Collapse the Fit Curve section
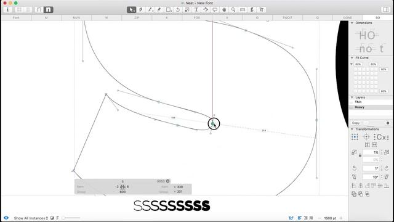Screen dimensions: 394x222 (352, 58)
